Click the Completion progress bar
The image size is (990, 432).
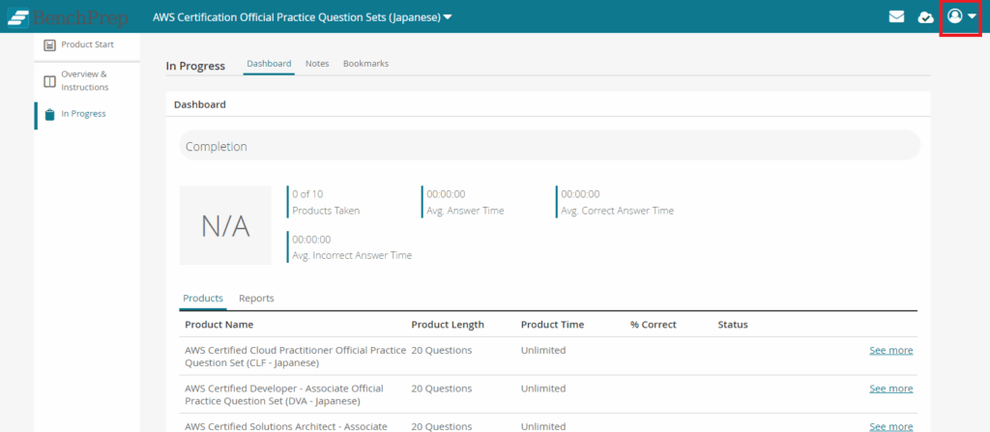[x=549, y=146]
